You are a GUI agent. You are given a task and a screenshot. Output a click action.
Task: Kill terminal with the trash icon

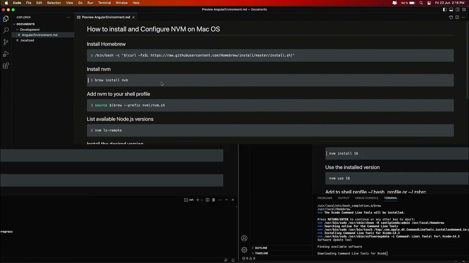coord(214,200)
